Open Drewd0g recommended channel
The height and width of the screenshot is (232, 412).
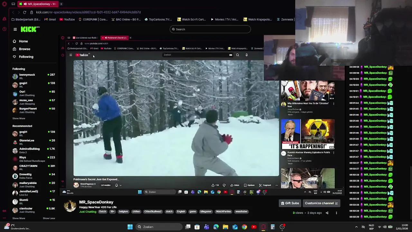[x=34, y=176]
